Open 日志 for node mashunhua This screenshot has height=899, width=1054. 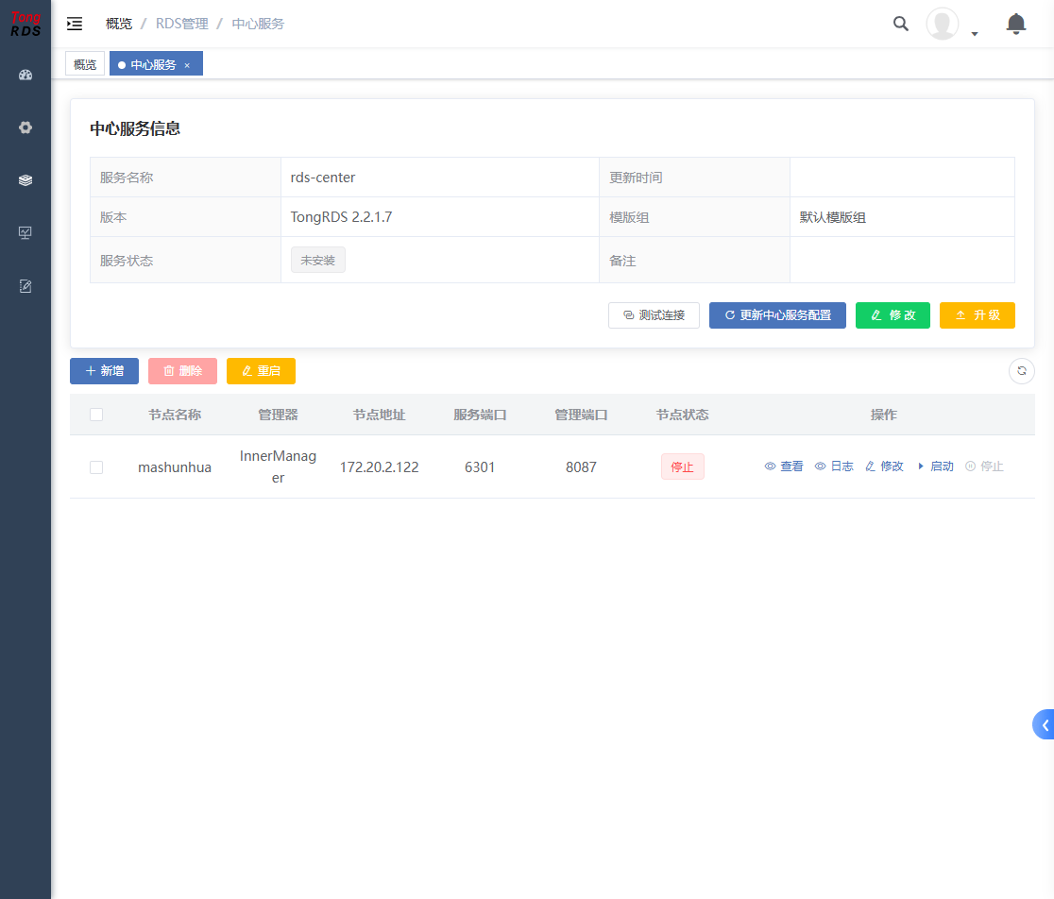point(834,466)
